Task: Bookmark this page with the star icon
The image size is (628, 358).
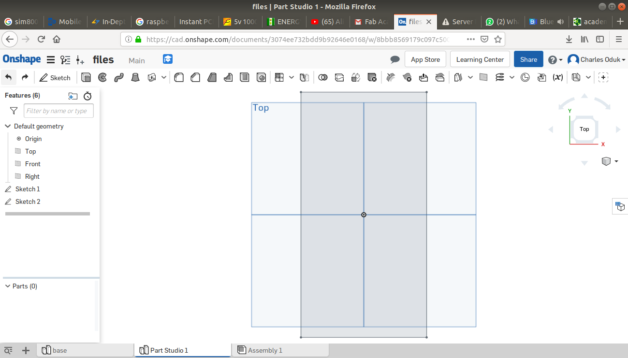Action: point(498,39)
